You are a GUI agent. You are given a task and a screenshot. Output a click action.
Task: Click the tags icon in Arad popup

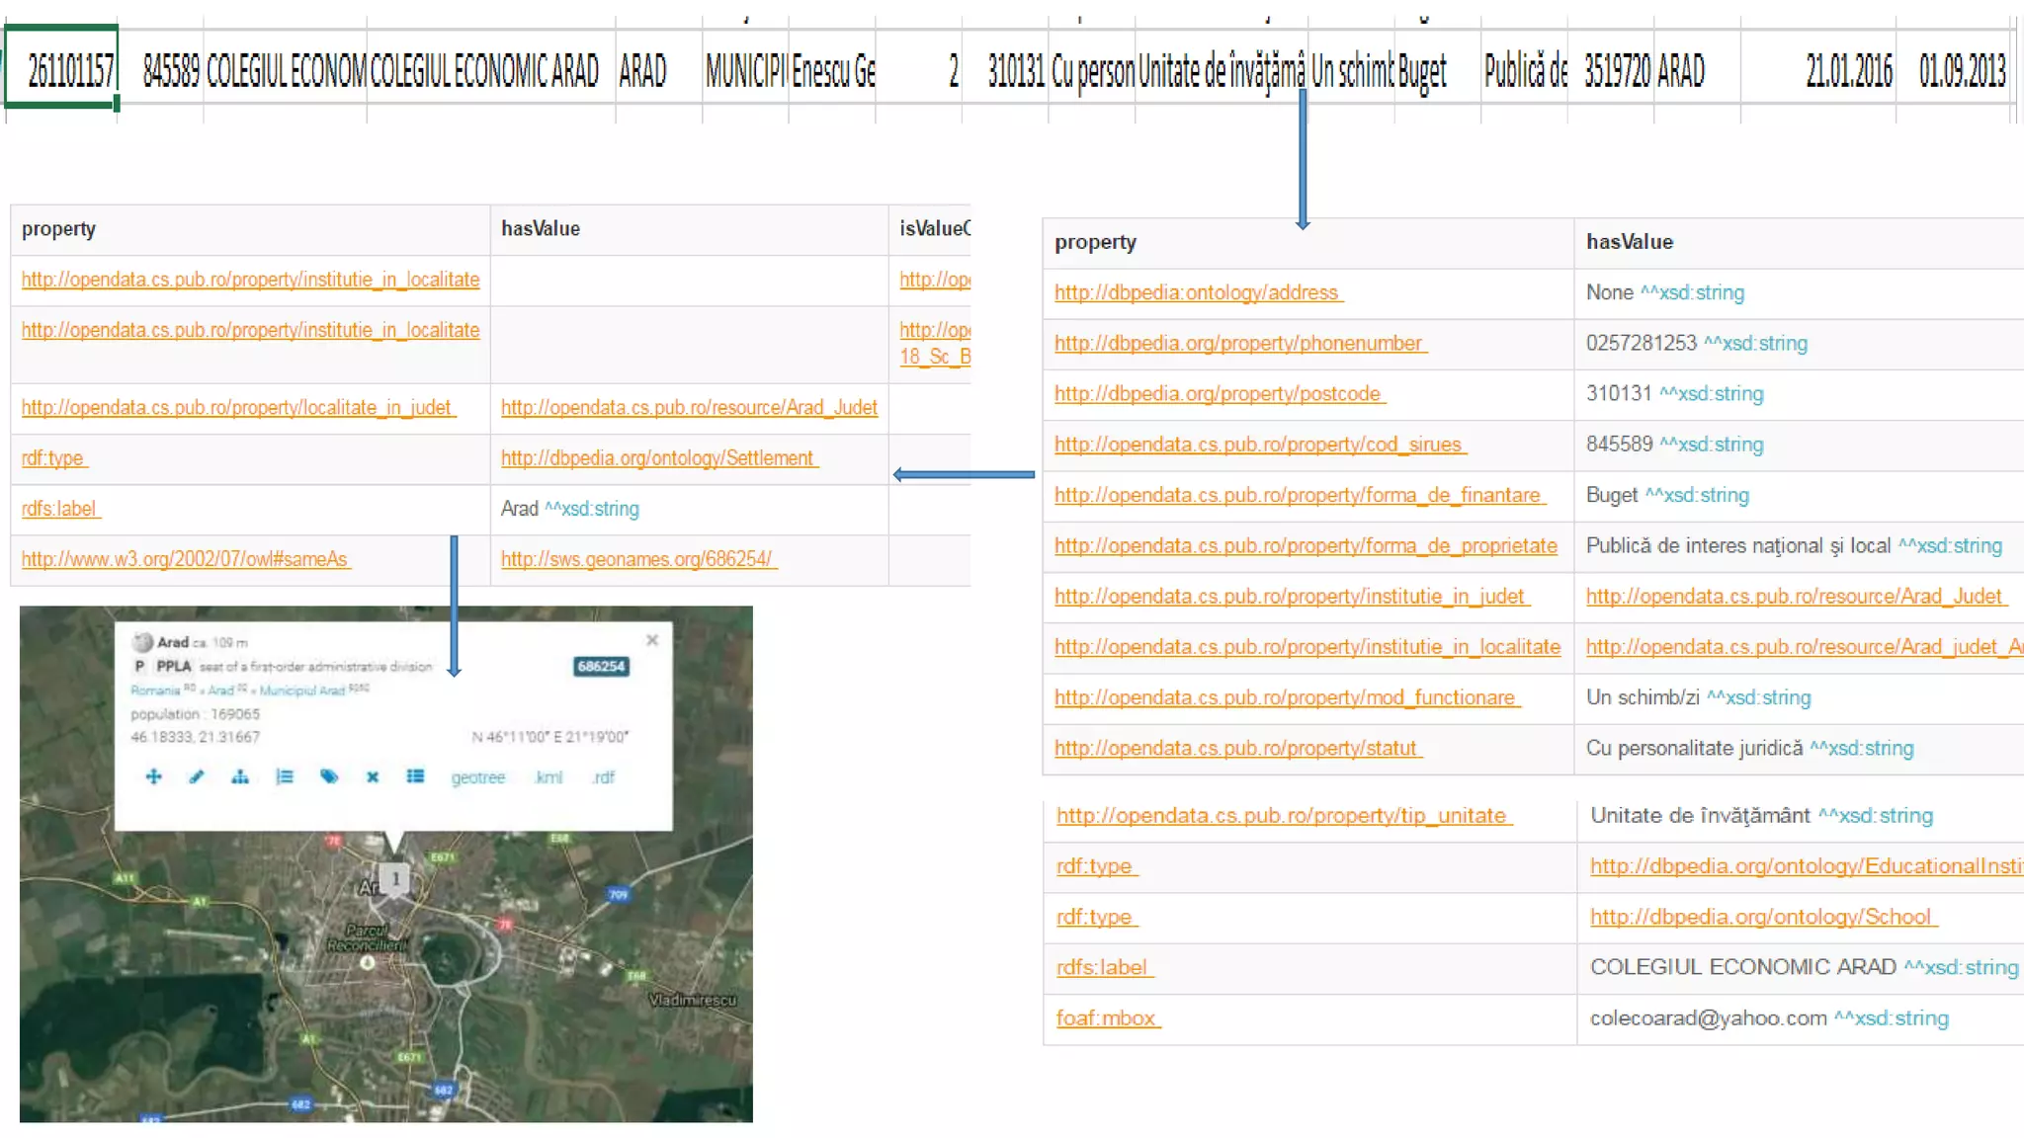[x=329, y=776]
